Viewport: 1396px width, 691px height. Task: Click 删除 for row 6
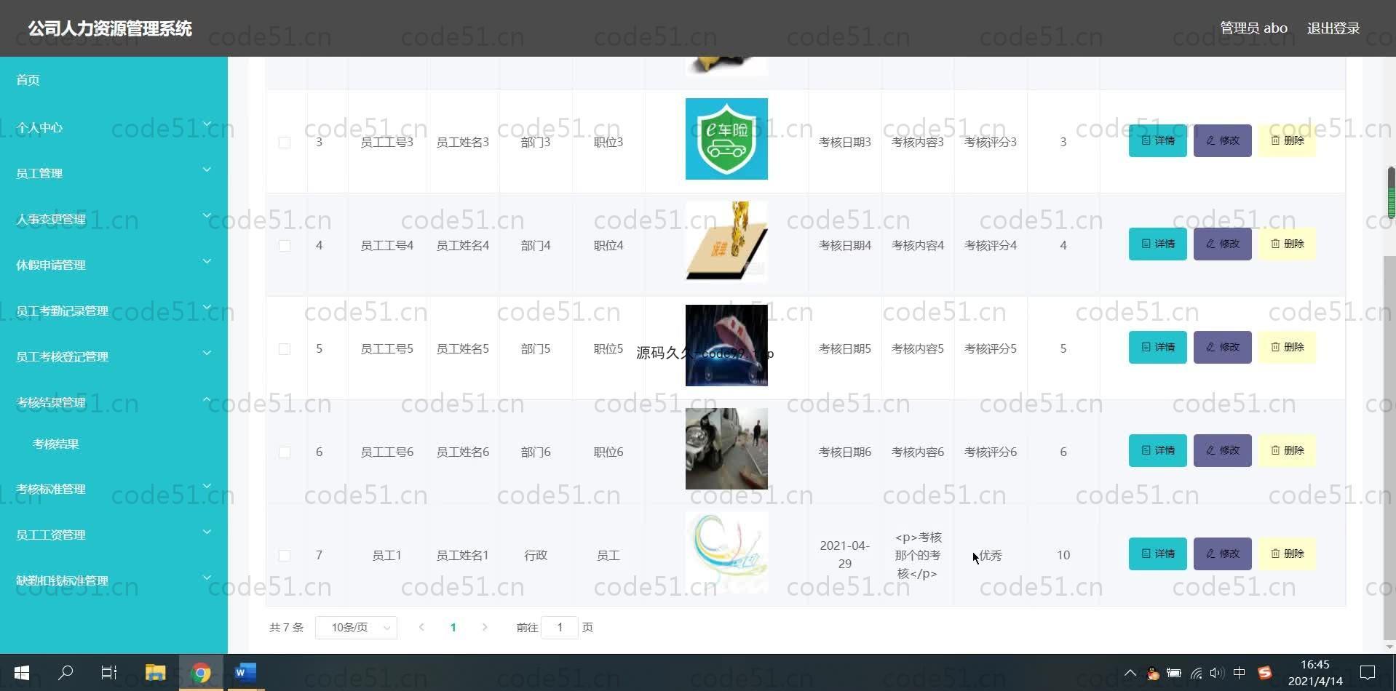click(1287, 450)
